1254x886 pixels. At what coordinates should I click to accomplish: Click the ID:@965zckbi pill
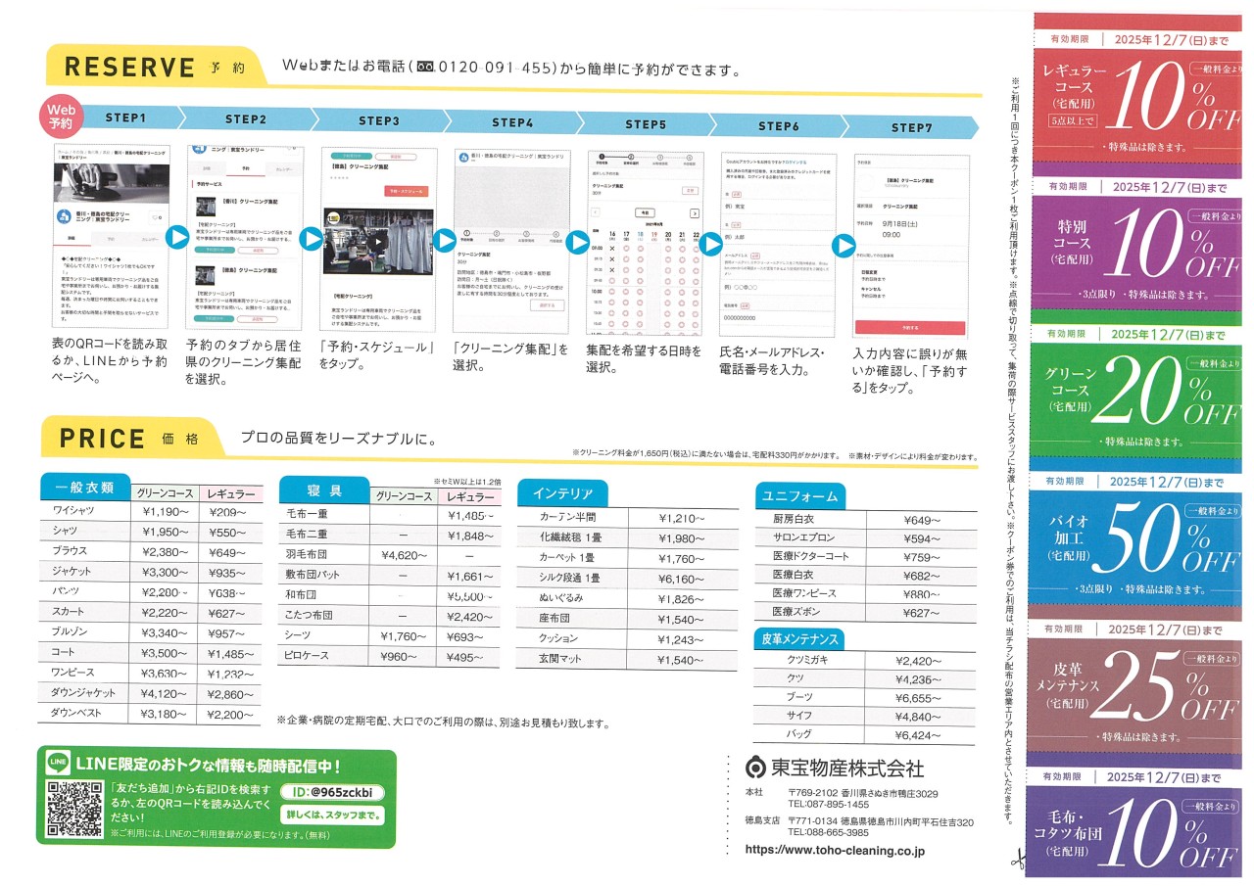tap(332, 792)
